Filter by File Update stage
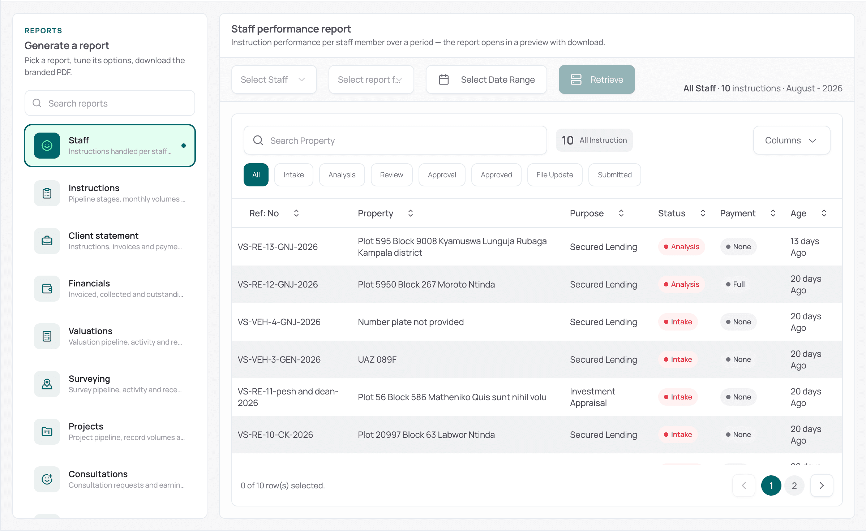The height and width of the screenshot is (531, 866). pos(555,175)
